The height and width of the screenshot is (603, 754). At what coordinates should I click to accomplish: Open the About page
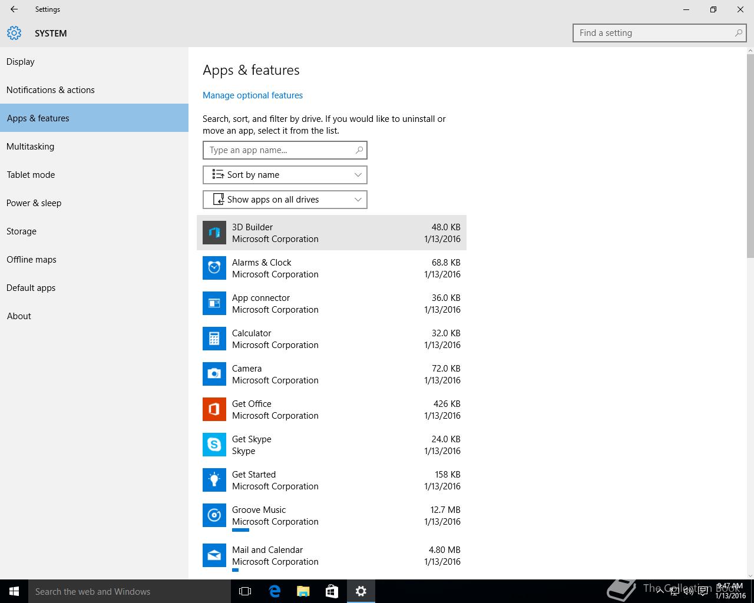coord(94,316)
